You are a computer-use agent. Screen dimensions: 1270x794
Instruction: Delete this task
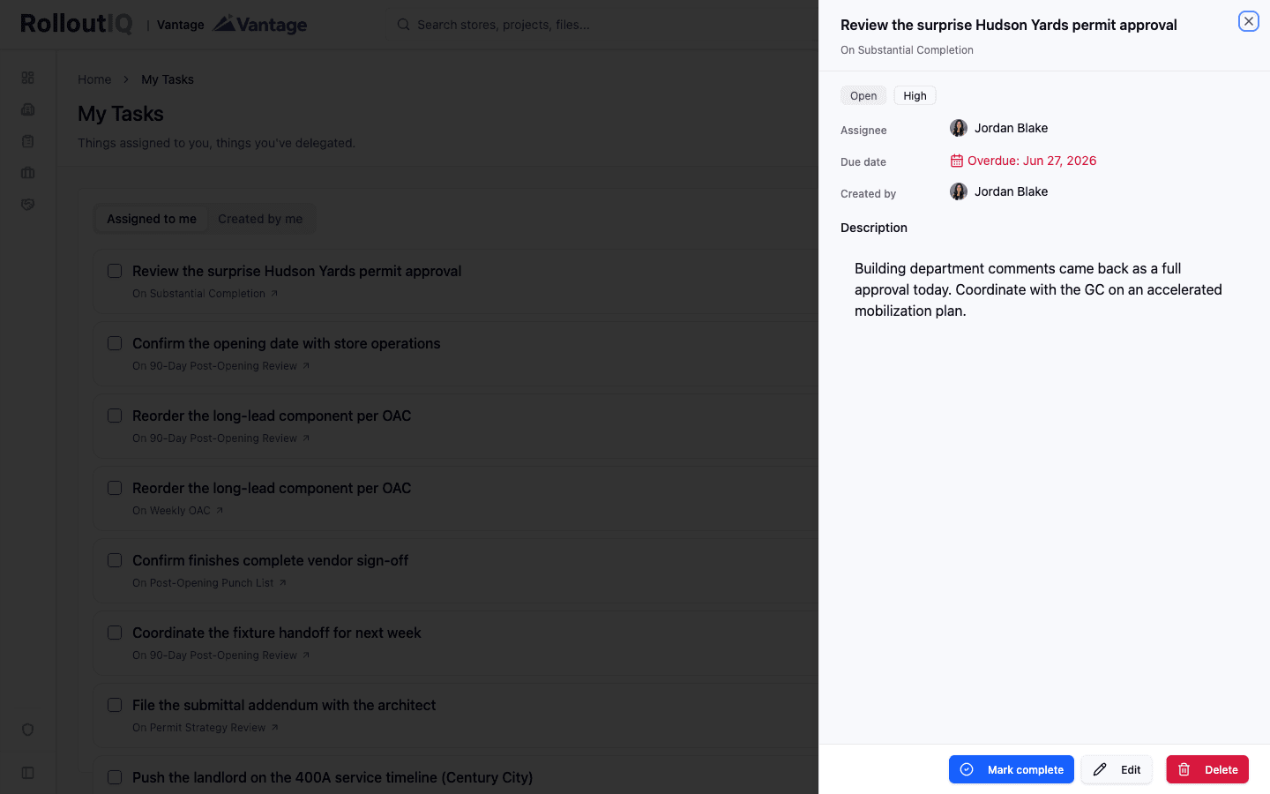1207,769
